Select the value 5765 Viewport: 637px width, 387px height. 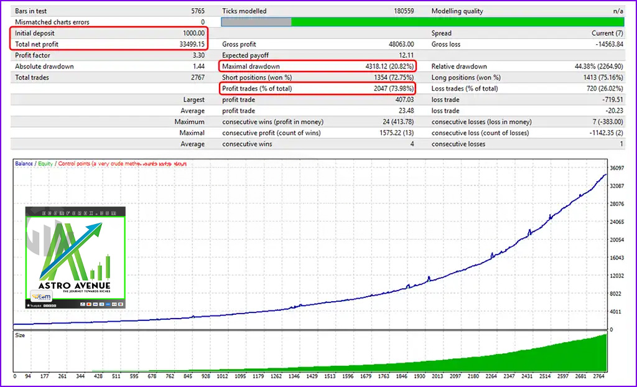pyautogui.click(x=198, y=11)
